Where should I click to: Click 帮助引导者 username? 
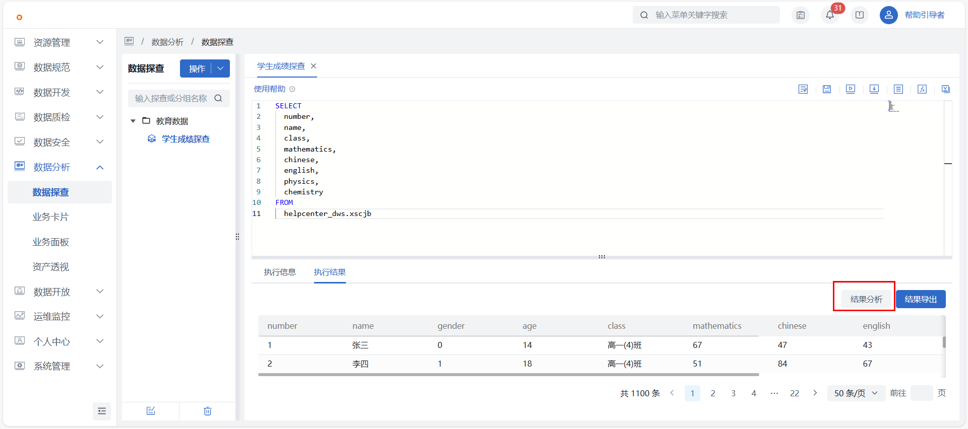point(925,15)
